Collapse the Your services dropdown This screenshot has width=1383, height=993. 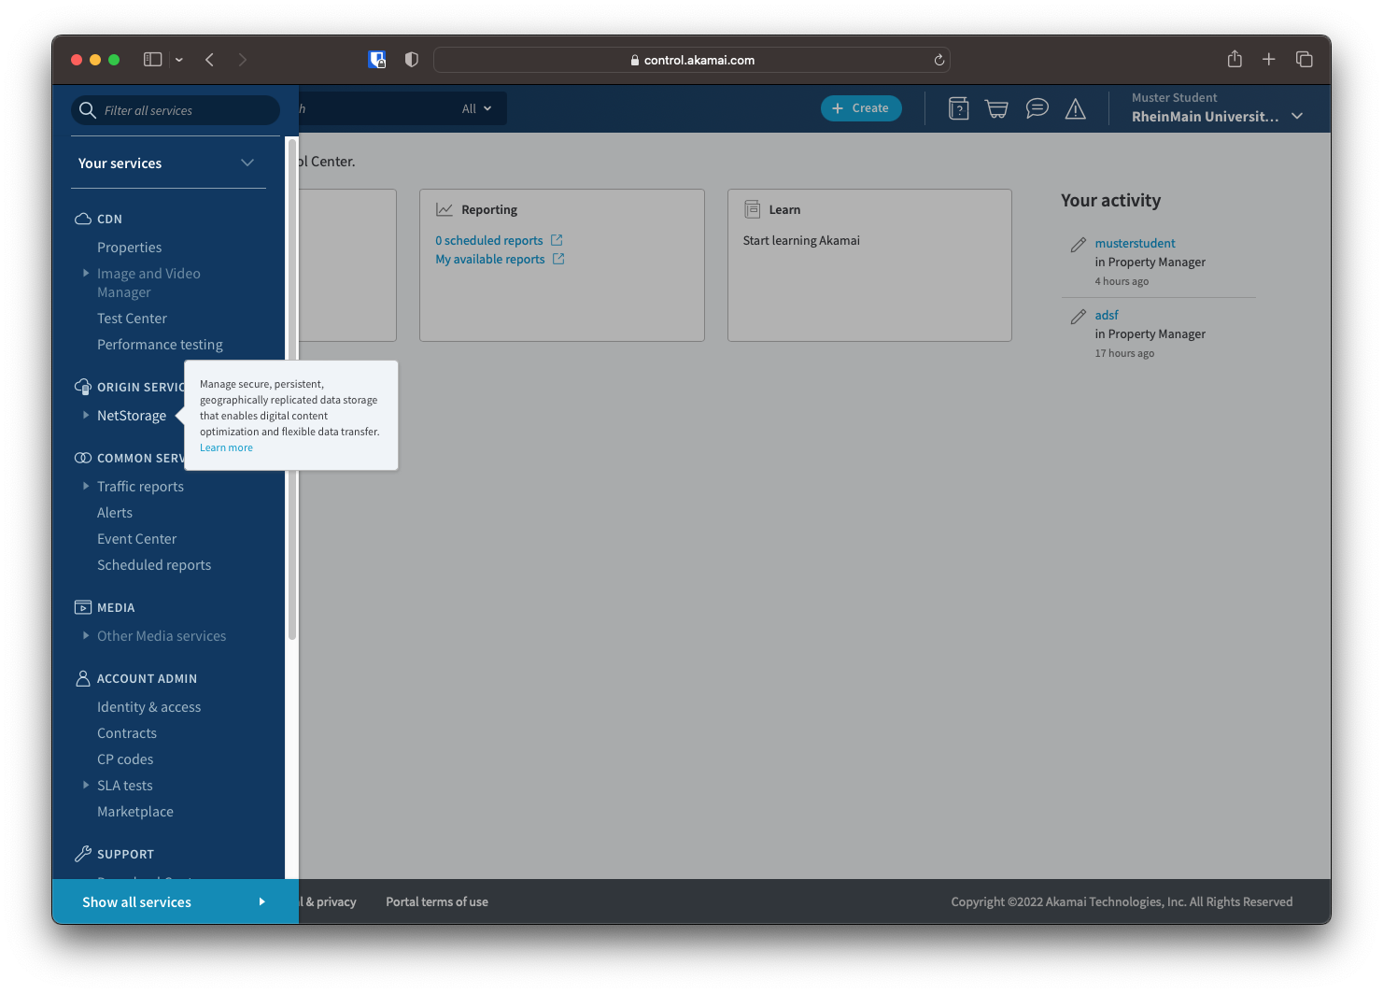tap(247, 163)
